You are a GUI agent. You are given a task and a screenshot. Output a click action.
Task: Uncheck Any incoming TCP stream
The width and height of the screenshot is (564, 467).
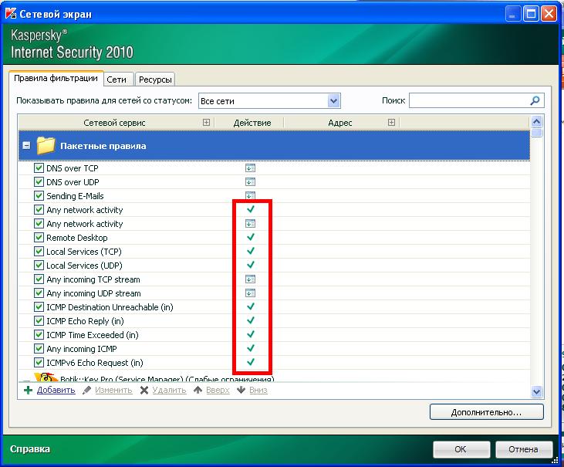click(x=39, y=279)
